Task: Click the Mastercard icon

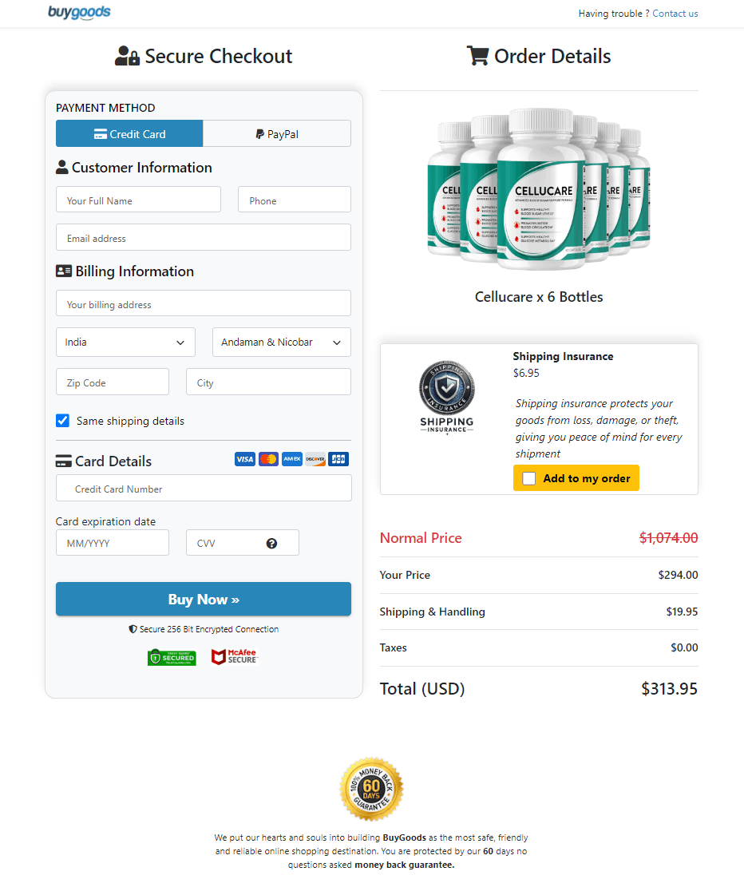Action: click(268, 459)
